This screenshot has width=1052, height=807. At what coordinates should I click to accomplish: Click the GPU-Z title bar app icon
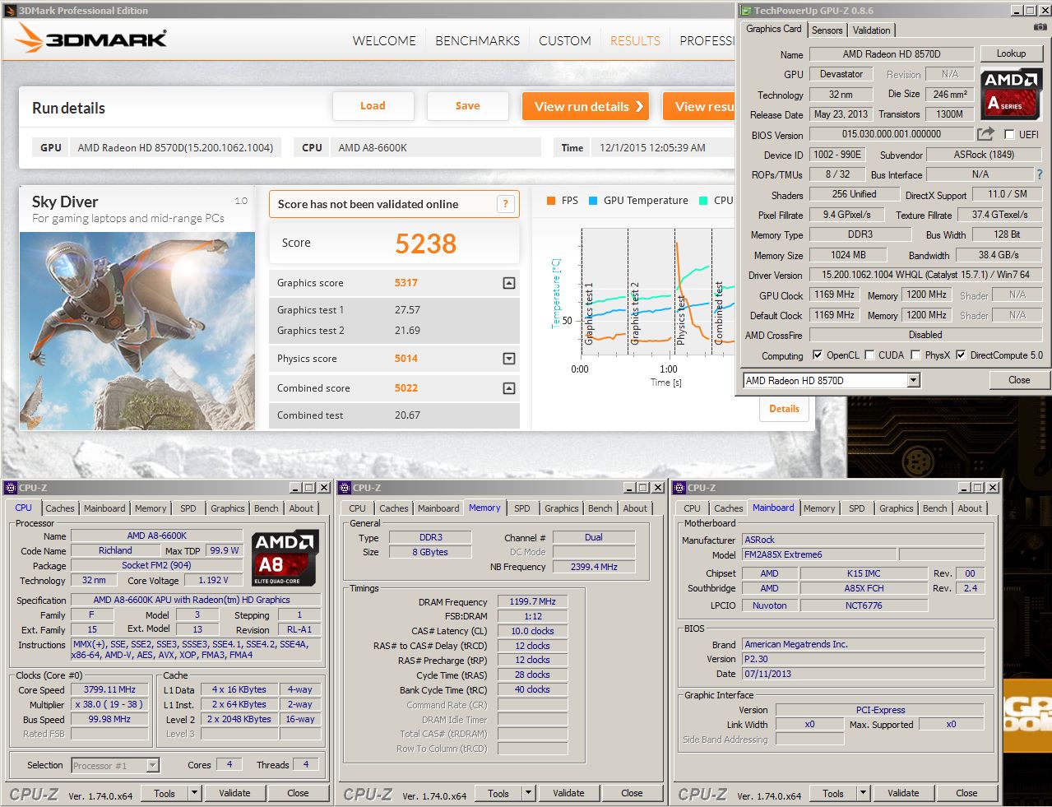coord(745,11)
